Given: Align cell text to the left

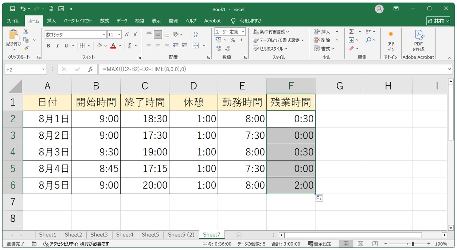Looking at the screenshot, I should point(149,46).
